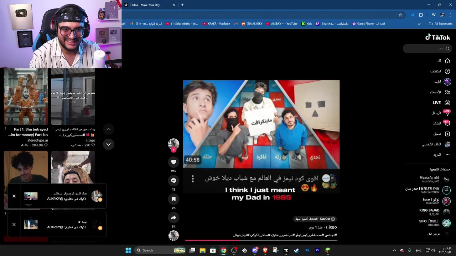The width and height of the screenshot is (456, 256).
Task: Open Discord from the taskbar
Action: (x=255, y=250)
